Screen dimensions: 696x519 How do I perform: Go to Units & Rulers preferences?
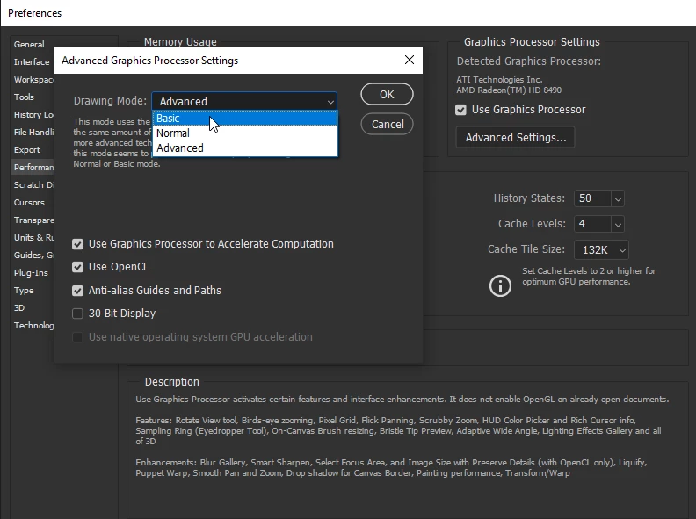pos(33,238)
